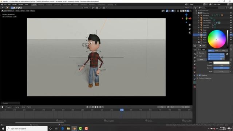This screenshot has height=131, width=233.
Task: Expand the Armature item in outliner
Action: [x=199, y=15]
